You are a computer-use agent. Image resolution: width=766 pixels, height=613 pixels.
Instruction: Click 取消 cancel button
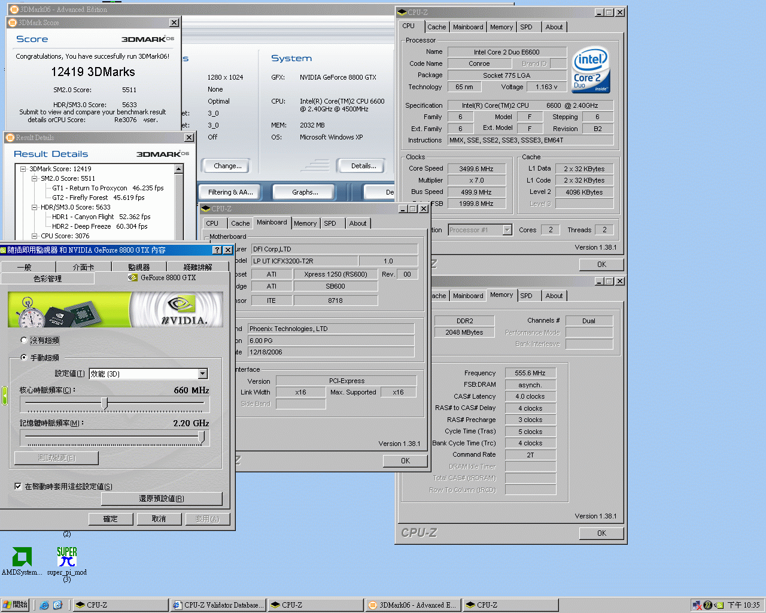coord(159,519)
